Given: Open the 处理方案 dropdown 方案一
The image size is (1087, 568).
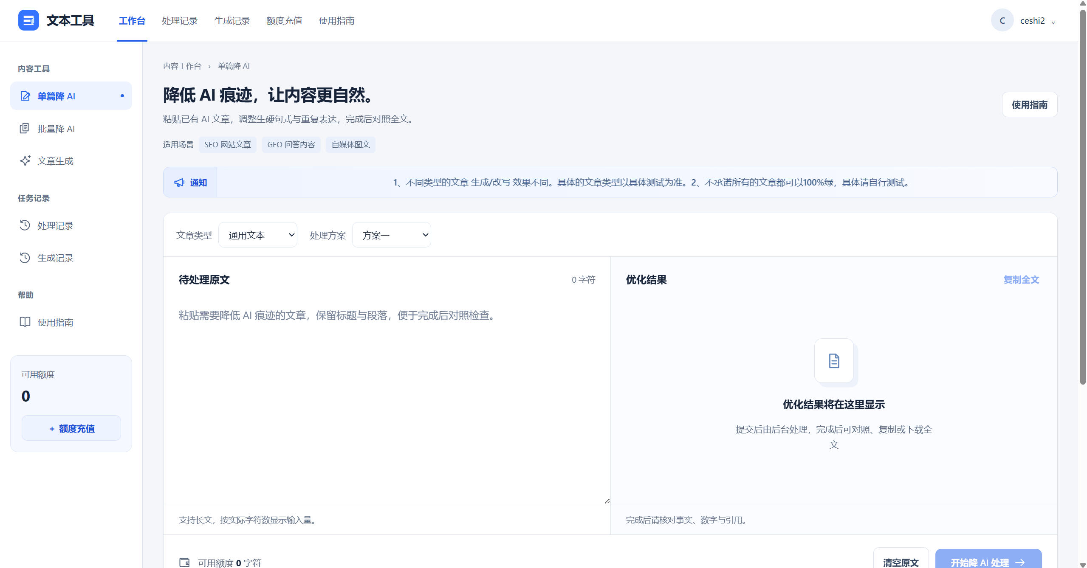Looking at the screenshot, I should [392, 235].
